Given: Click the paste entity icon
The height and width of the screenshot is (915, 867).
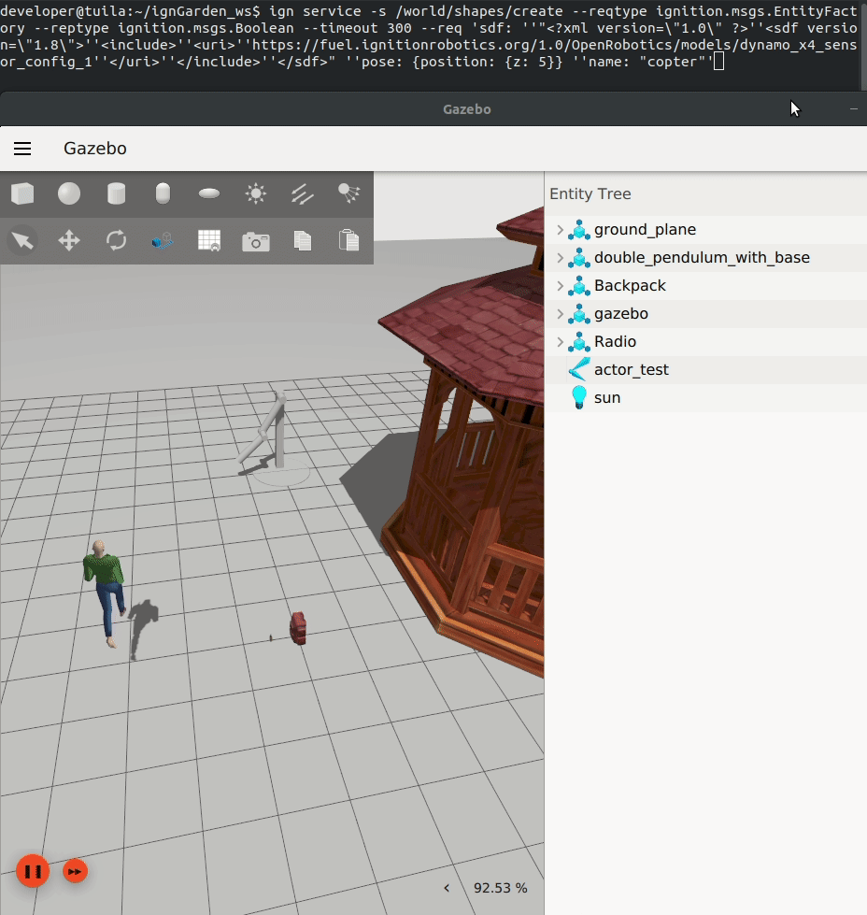Looking at the screenshot, I should click(348, 240).
